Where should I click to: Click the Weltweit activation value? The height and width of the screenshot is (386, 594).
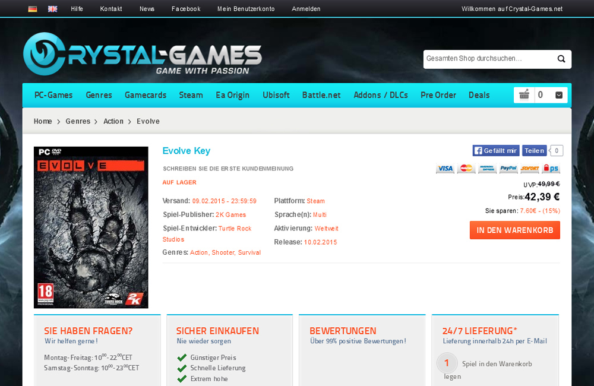(326, 229)
